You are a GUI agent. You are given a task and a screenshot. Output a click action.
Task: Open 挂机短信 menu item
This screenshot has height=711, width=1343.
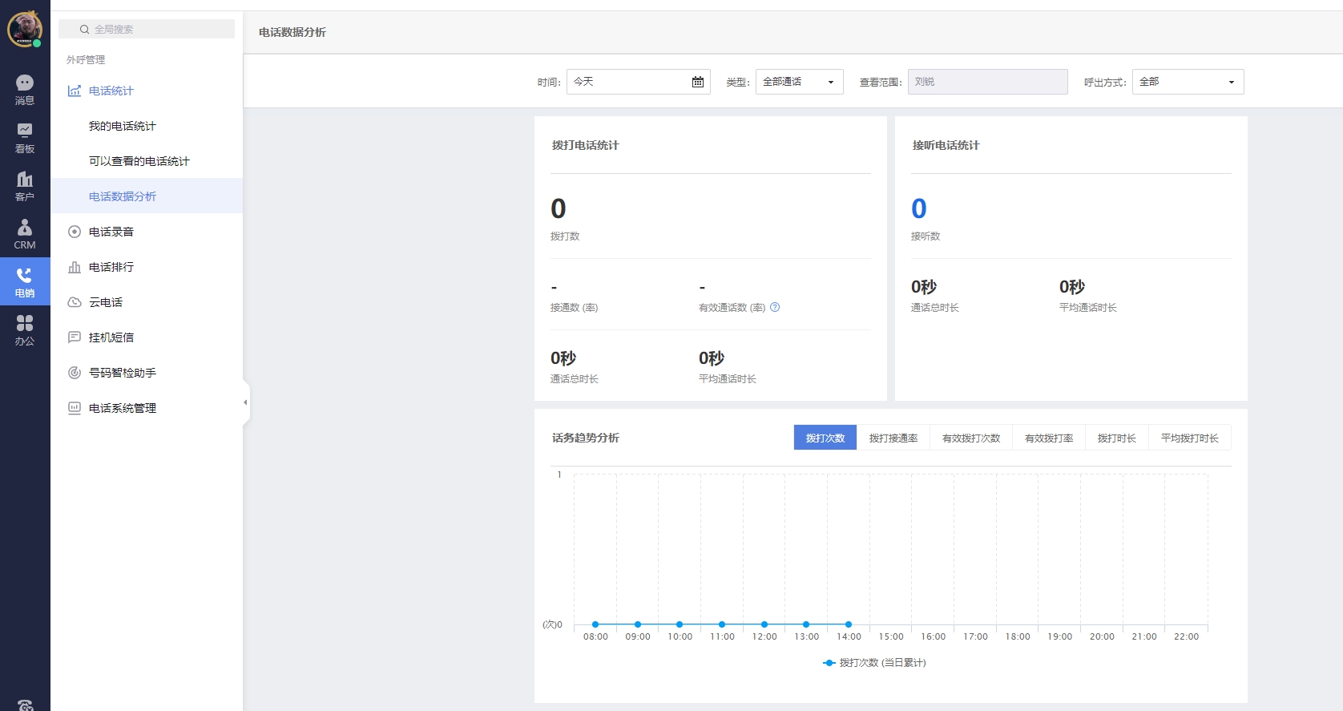coord(147,337)
